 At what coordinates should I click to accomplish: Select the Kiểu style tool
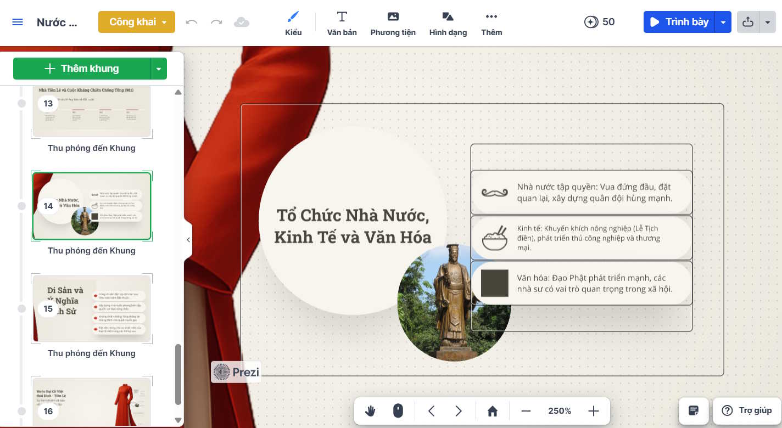click(293, 22)
